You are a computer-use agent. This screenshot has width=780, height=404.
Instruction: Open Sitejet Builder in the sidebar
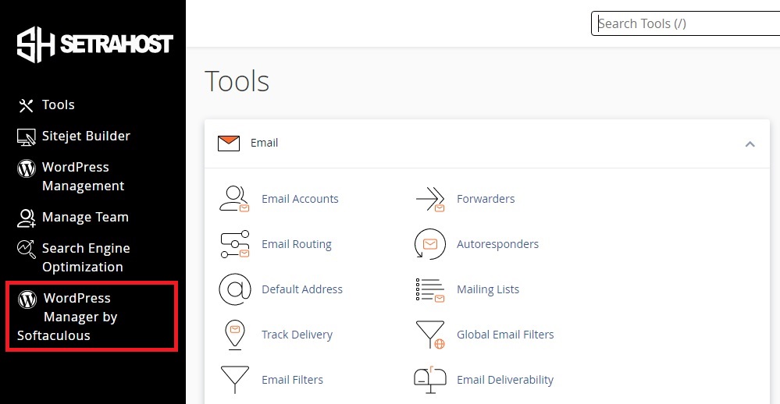[x=86, y=136]
